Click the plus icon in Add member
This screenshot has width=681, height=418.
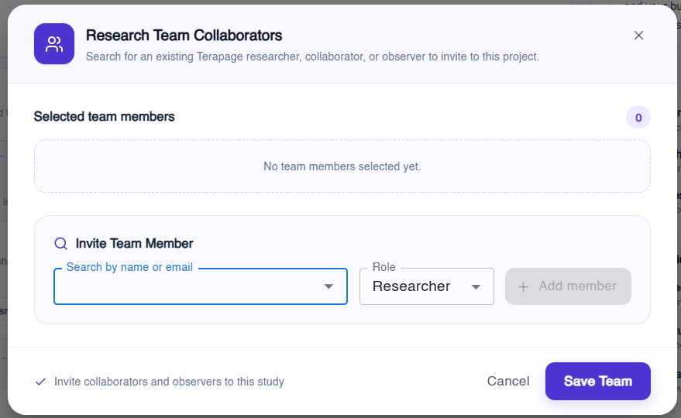point(524,286)
